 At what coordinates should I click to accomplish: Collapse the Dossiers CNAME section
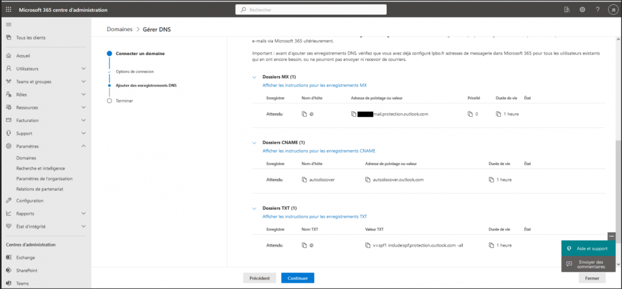[x=255, y=143]
